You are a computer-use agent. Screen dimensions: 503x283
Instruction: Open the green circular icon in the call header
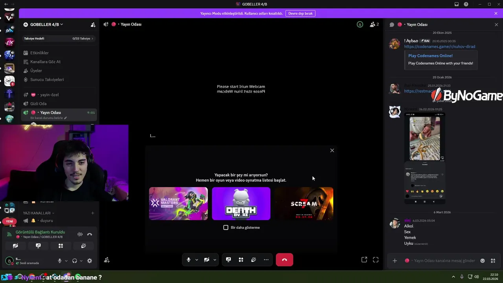[x=360, y=24]
